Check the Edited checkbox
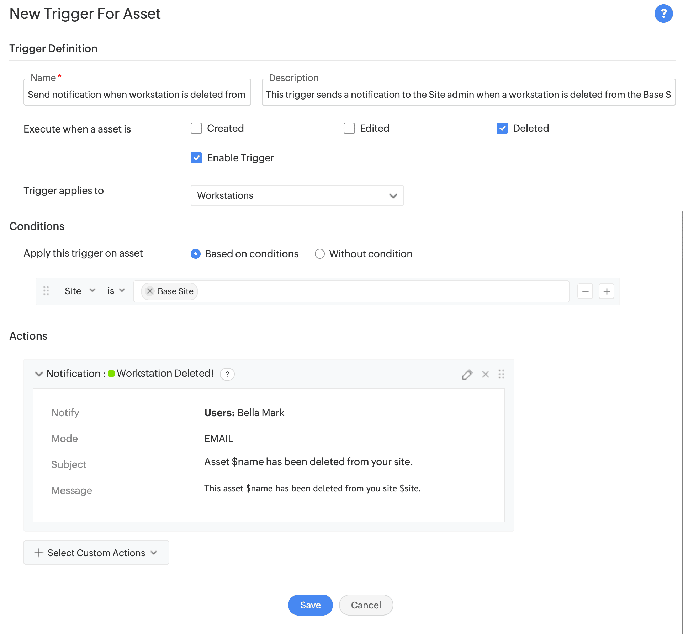 click(349, 128)
